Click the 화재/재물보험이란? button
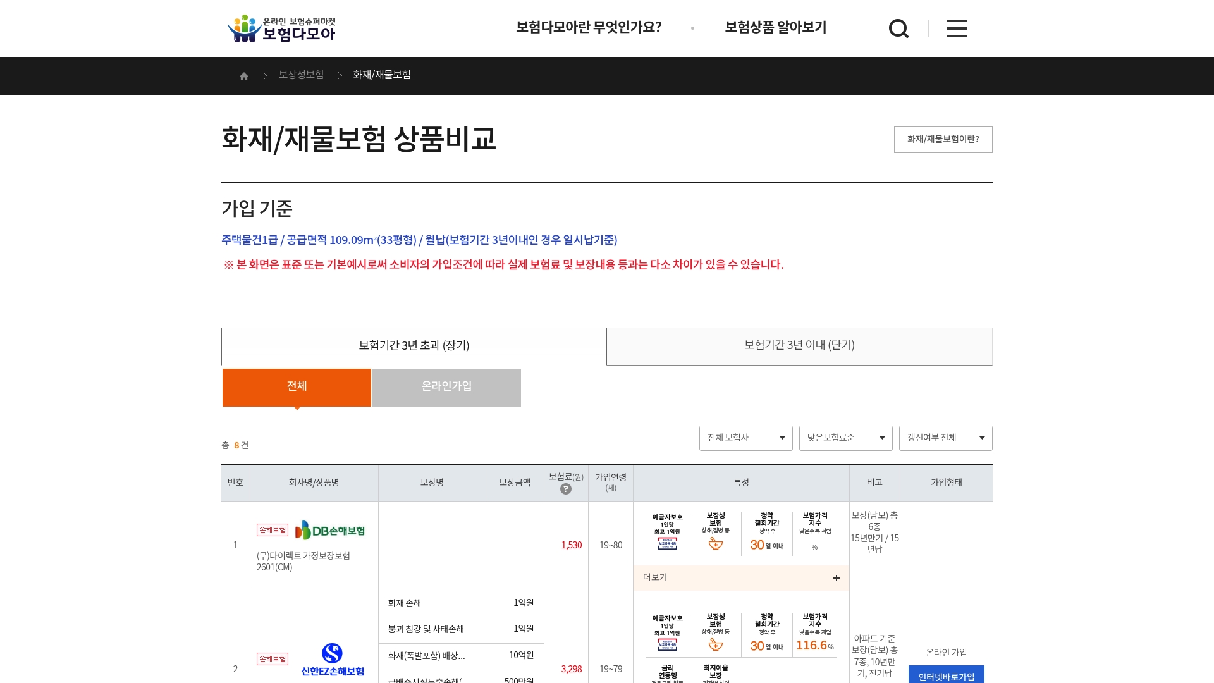 [943, 140]
